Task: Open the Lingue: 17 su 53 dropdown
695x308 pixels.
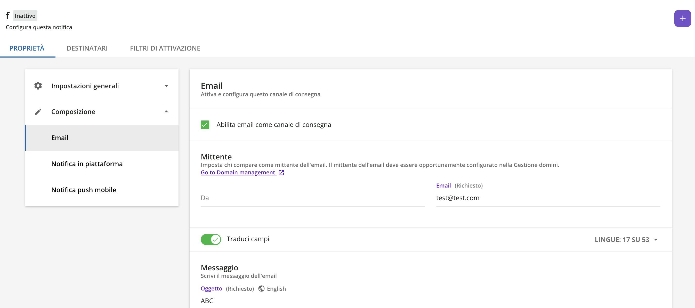Action: click(x=626, y=240)
